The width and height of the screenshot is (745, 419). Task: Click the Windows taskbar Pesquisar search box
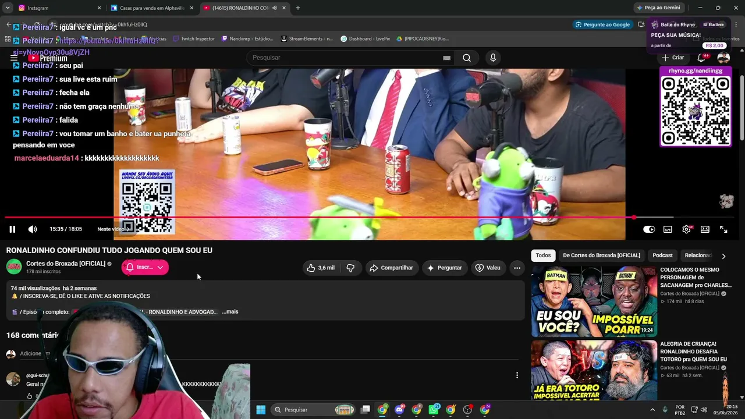click(314, 410)
